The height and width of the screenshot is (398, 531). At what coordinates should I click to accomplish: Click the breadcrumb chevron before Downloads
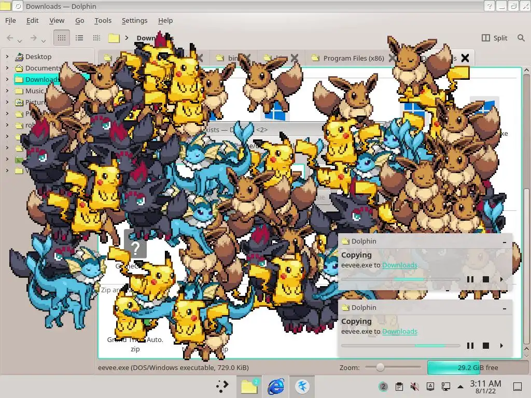[x=127, y=37]
